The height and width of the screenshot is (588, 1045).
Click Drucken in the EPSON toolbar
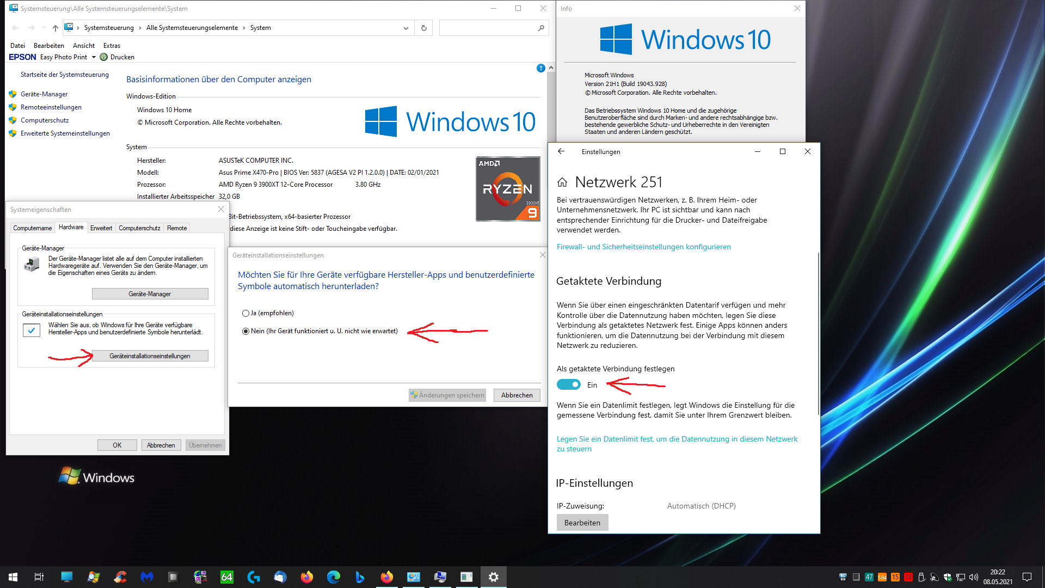pyautogui.click(x=117, y=57)
